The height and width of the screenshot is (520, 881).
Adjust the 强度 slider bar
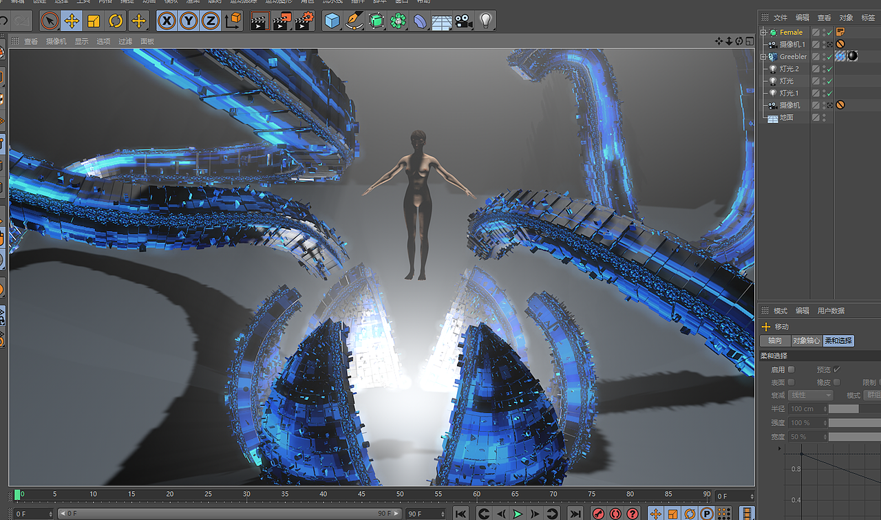click(x=855, y=422)
